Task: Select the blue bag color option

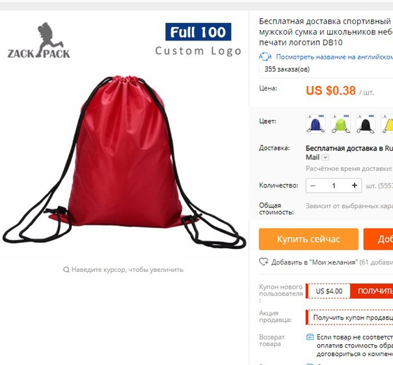Action: 316,124
